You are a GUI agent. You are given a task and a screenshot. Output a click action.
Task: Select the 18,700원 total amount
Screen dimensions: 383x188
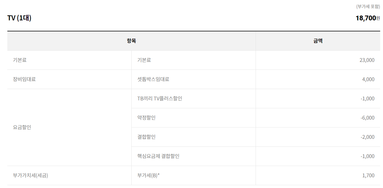(x=367, y=18)
